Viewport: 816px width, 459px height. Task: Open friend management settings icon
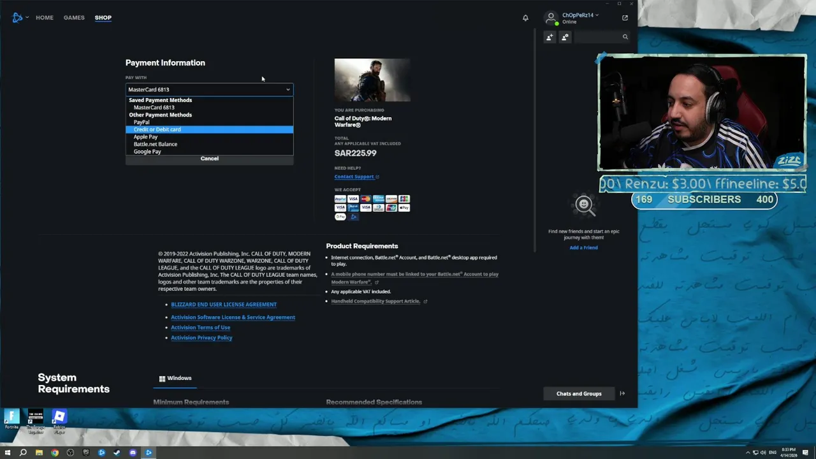coord(565,37)
